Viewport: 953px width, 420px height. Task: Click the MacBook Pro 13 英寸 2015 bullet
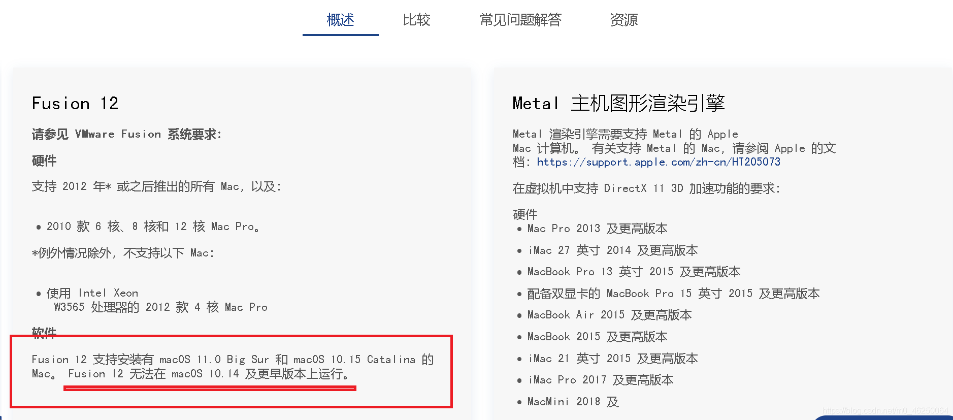(x=634, y=272)
